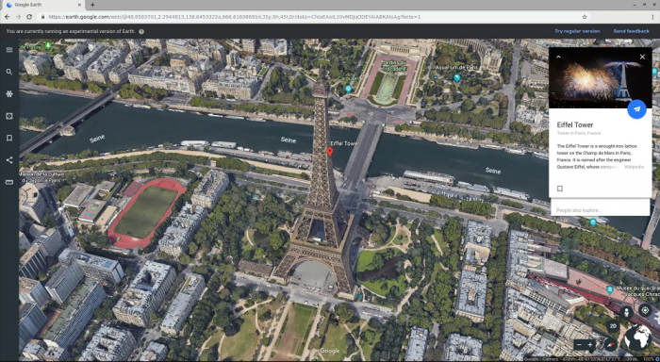The image size is (660, 362).
Task: Click the help question mark next to experimental notice
Action: [141, 31]
